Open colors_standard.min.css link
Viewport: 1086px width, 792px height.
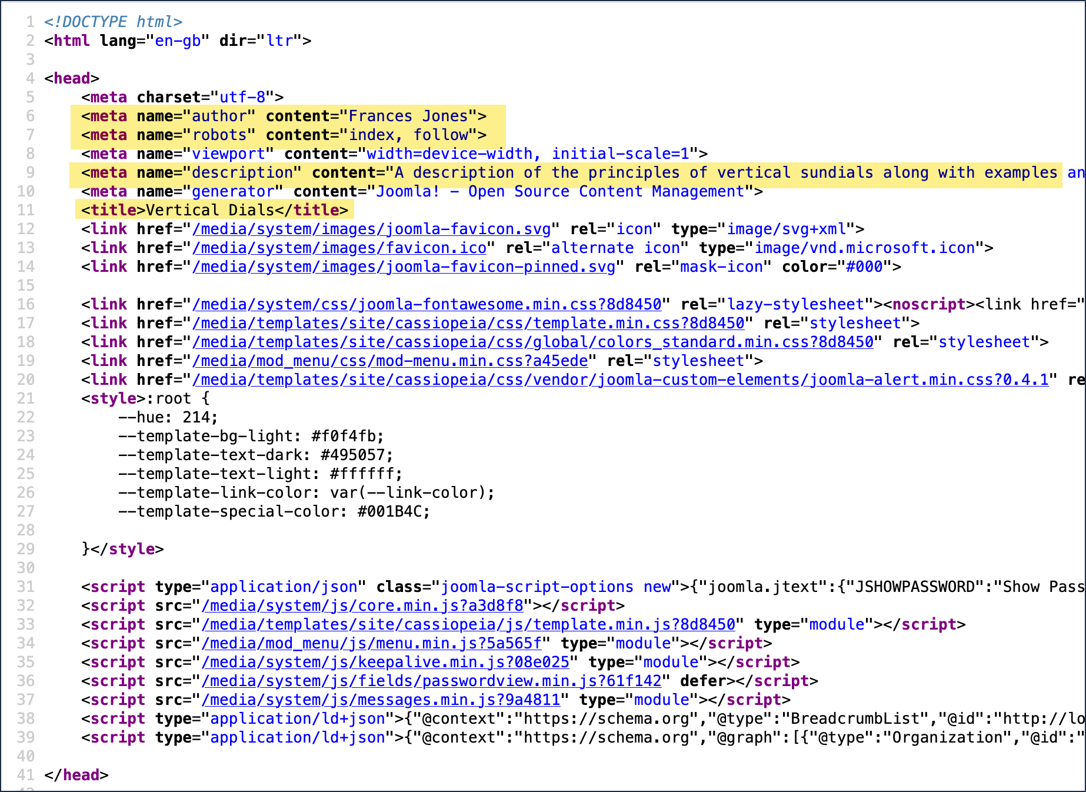[533, 342]
